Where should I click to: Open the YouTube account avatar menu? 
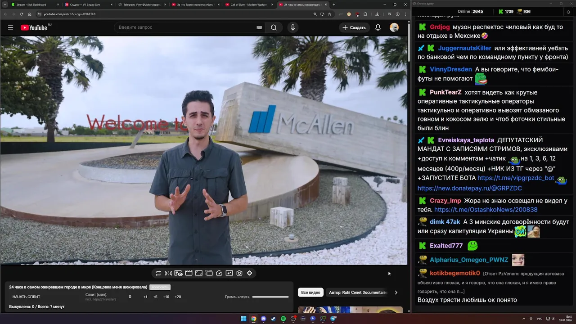394,27
